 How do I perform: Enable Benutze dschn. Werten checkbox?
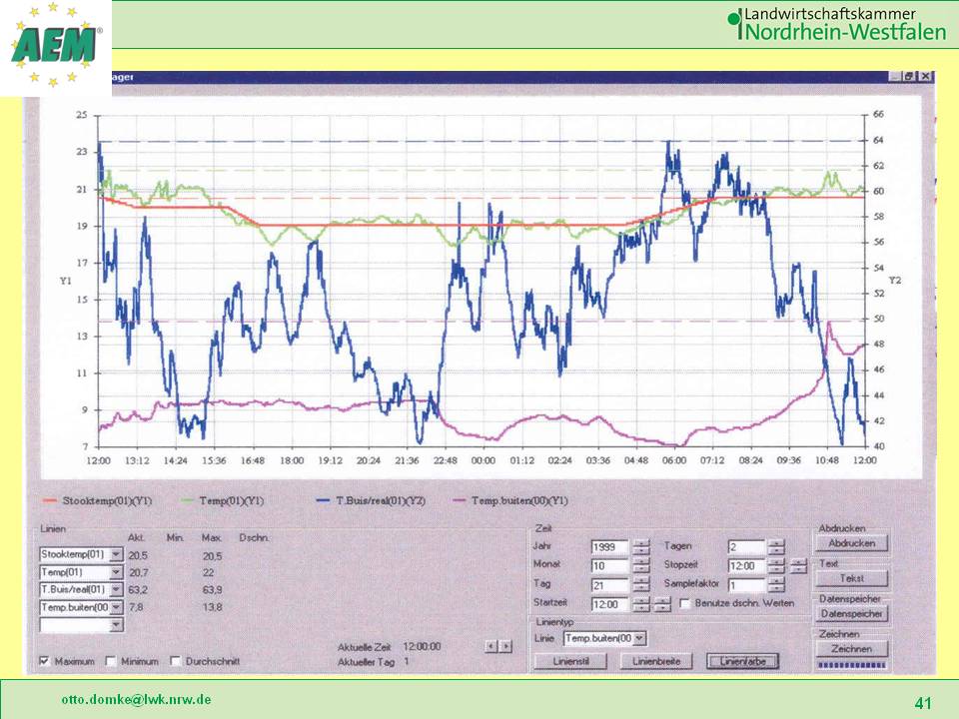[x=684, y=603]
